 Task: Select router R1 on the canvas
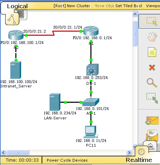pyautogui.click(x=91, y=31)
